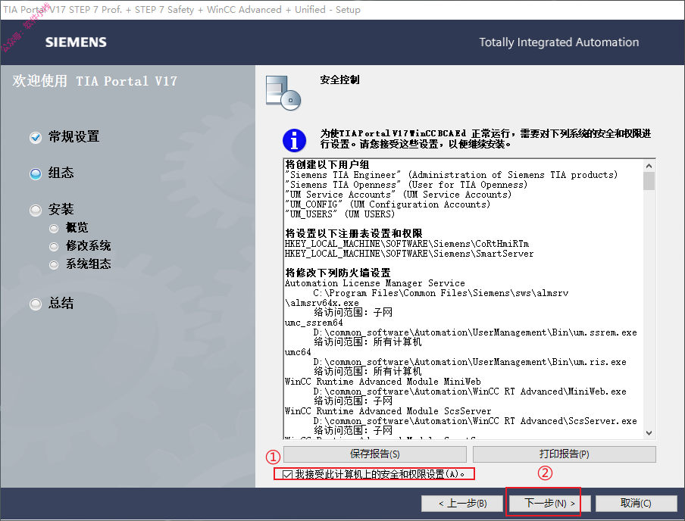The height and width of the screenshot is (521, 685).
Task: Click the ScsServer.exe path line
Action: pyautogui.click(x=475, y=421)
